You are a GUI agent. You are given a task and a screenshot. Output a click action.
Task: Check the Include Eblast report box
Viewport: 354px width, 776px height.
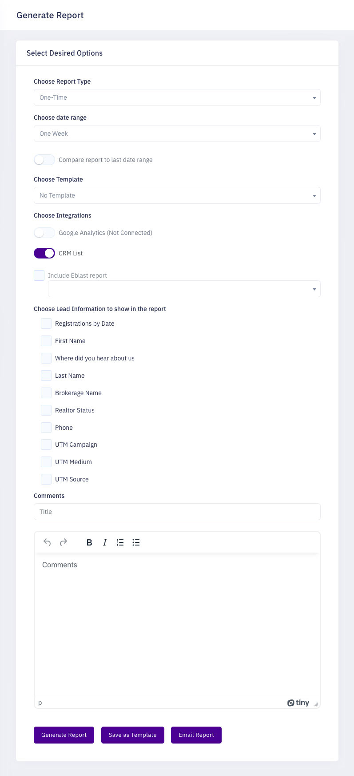(39, 275)
